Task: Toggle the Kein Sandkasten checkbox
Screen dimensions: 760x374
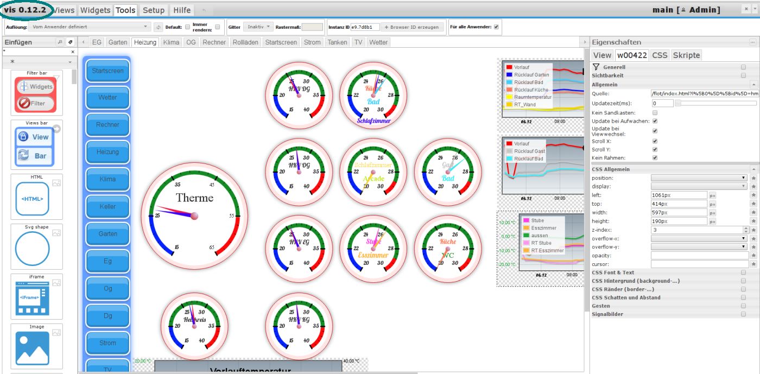Action: coord(655,112)
